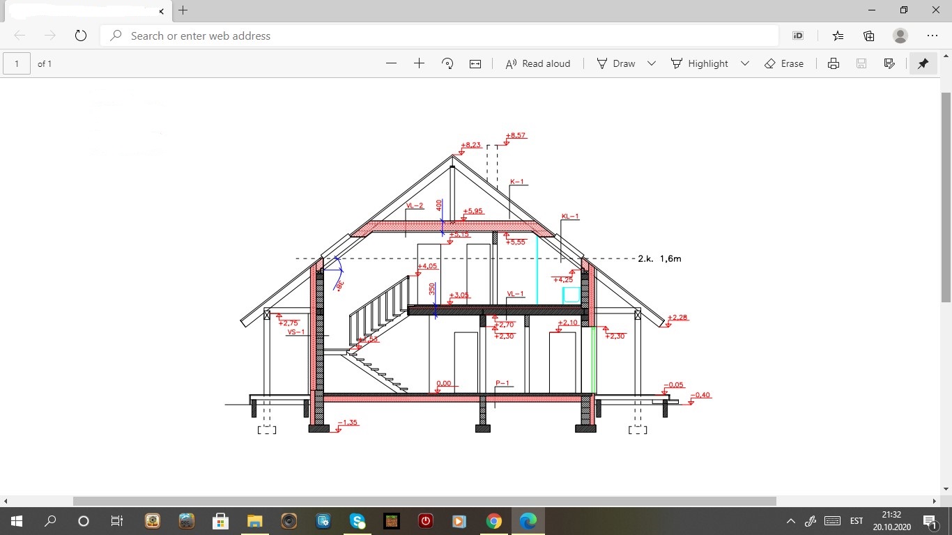This screenshot has height=535, width=952.
Task: Rotate the PDF page
Action: 447,63
